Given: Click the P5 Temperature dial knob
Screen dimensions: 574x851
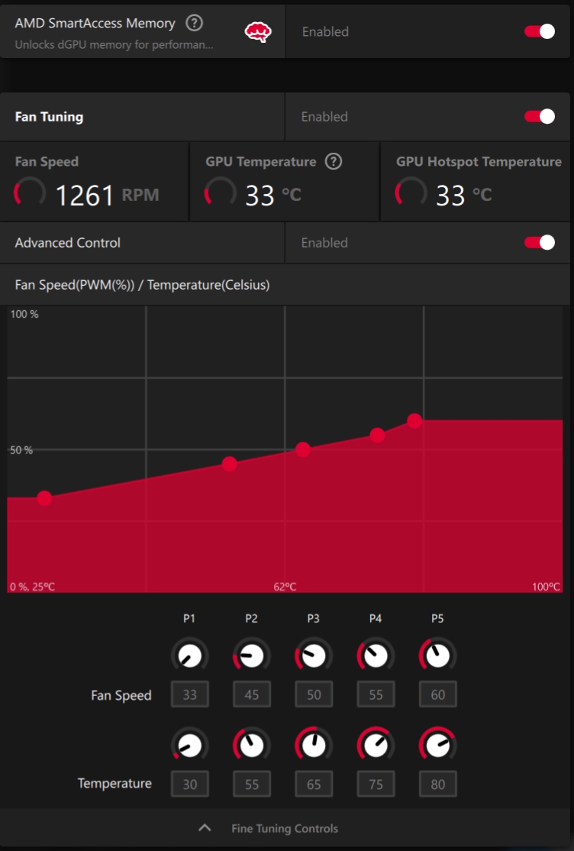Looking at the screenshot, I should [x=438, y=745].
